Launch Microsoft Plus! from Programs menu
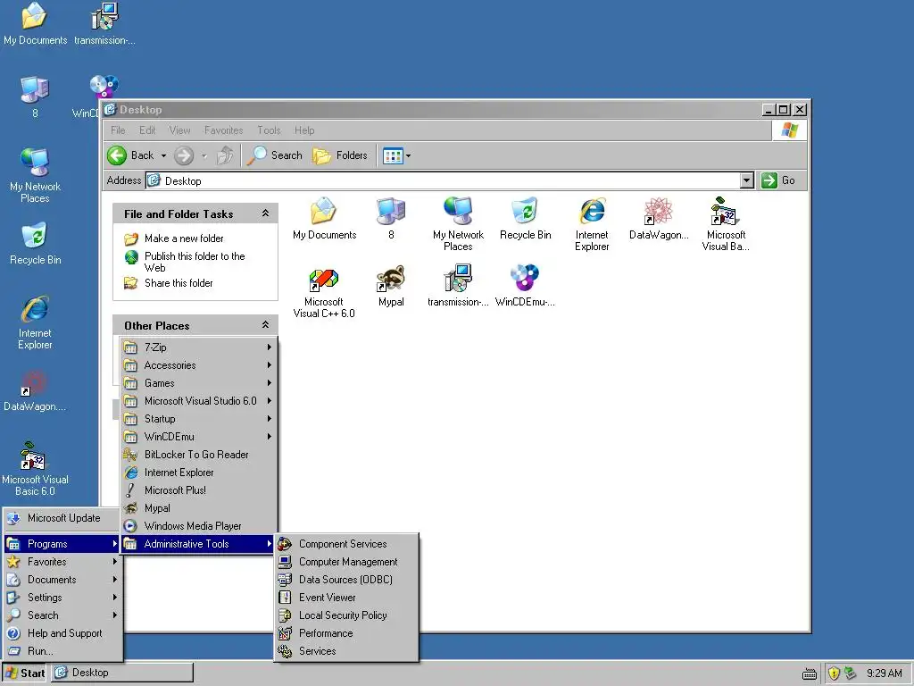The width and height of the screenshot is (914, 686). (x=198, y=490)
